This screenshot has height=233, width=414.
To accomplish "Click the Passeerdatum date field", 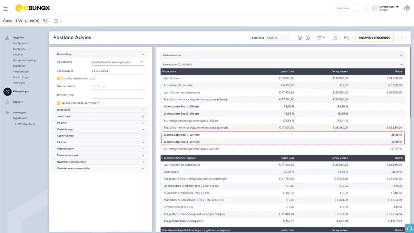I will 118,86.
